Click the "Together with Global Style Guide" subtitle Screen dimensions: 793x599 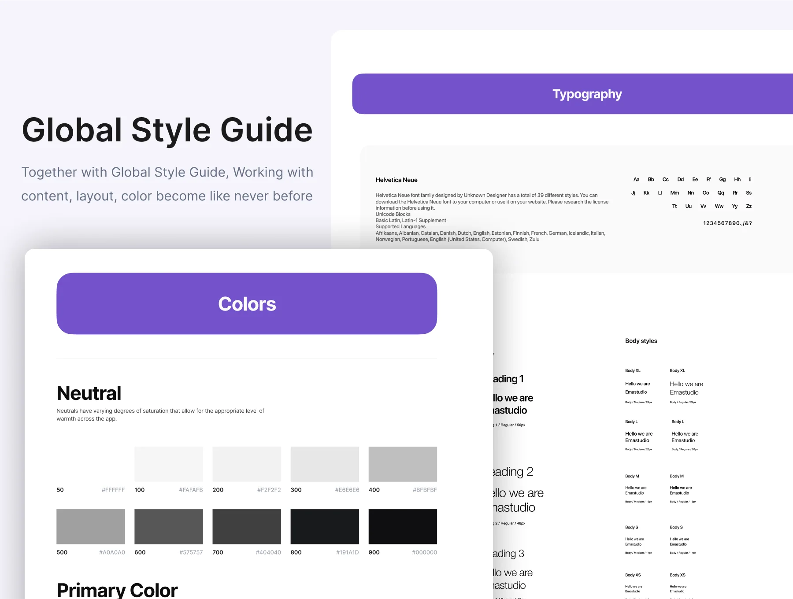point(167,184)
